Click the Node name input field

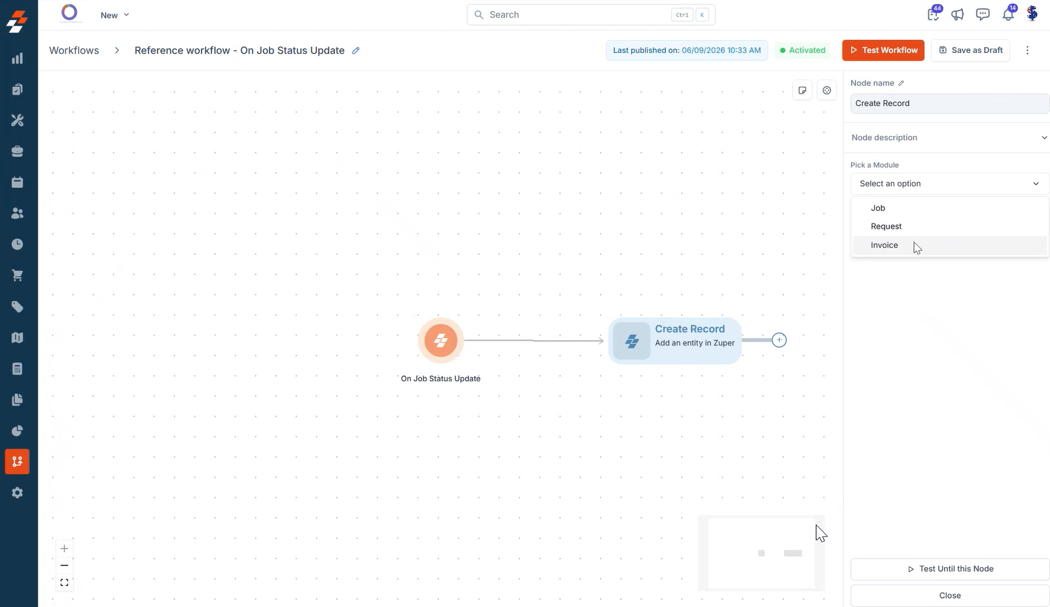coord(950,103)
